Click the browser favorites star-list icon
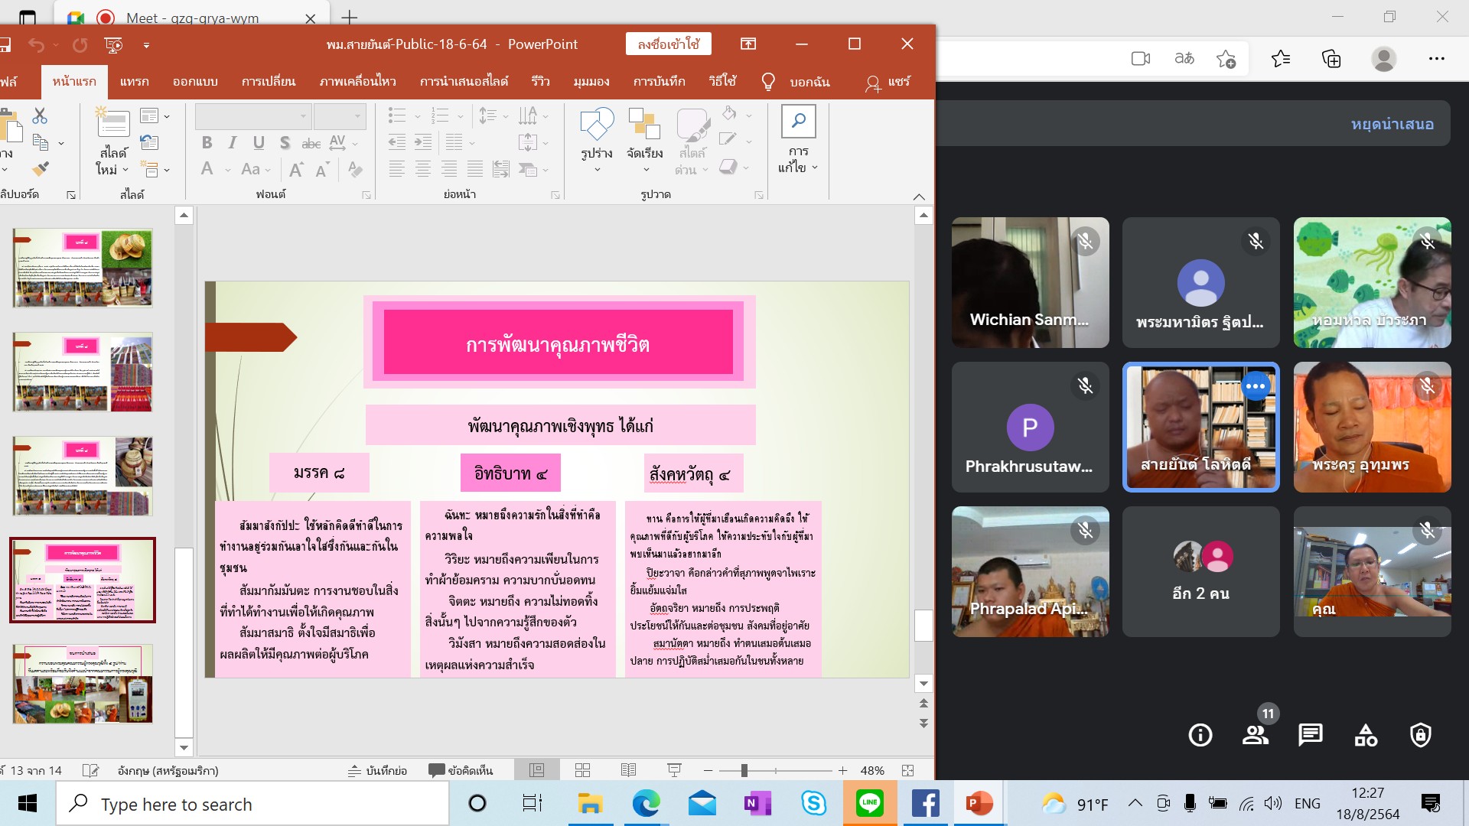The image size is (1469, 826). pyautogui.click(x=1280, y=59)
